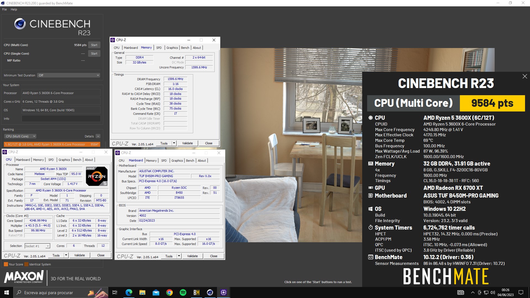Open Tools dropdown arrow in CPU tab CPU-Z window

click(66, 255)
